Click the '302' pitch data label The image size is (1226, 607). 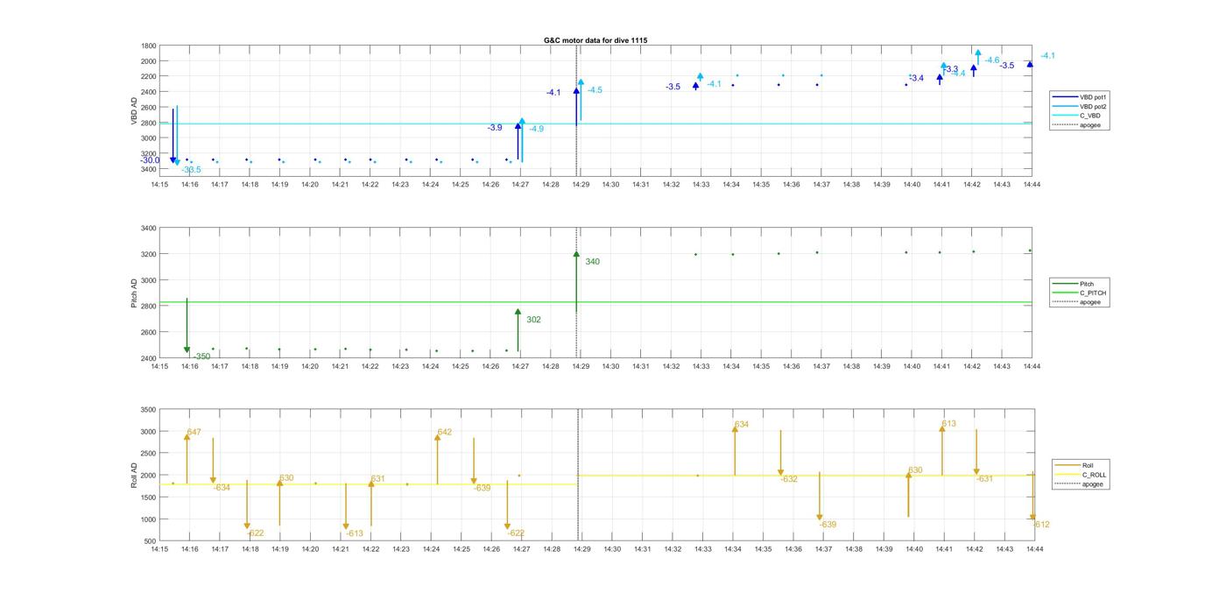pyautogui.click(x=533, y=320)
